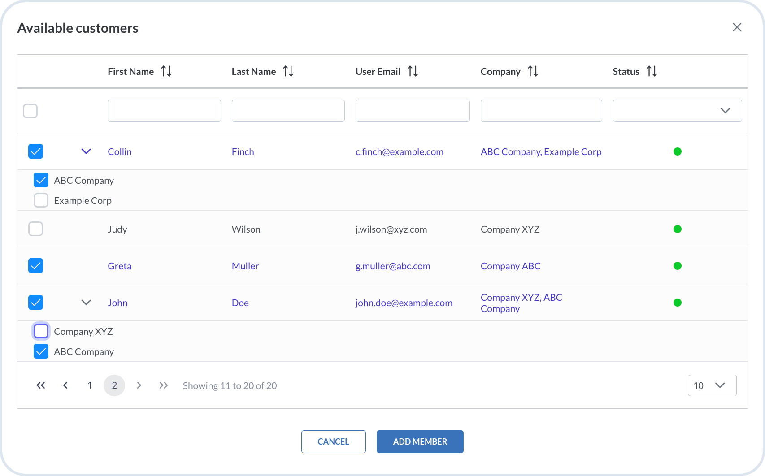Select Judy Wilson's row checkbox
The image size is (765, 476).
tap(36, 229)
